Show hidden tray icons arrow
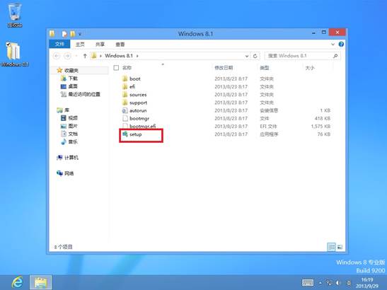Screen dimensions: 387x290 tap(320, 283)
